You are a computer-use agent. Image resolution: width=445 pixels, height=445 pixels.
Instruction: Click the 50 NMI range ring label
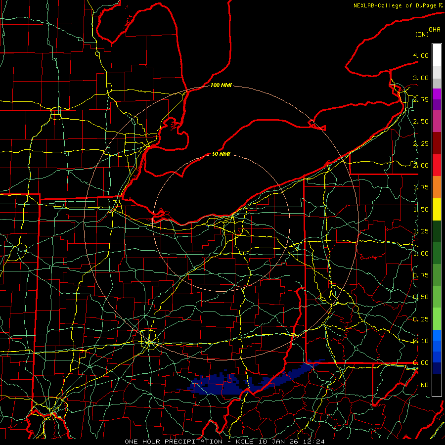tap(221, 154)
